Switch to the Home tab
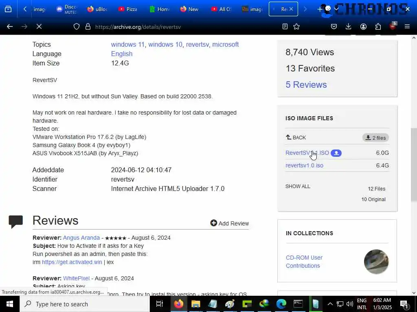This screenshot has height=312, width=417. [x=159, y=9]
